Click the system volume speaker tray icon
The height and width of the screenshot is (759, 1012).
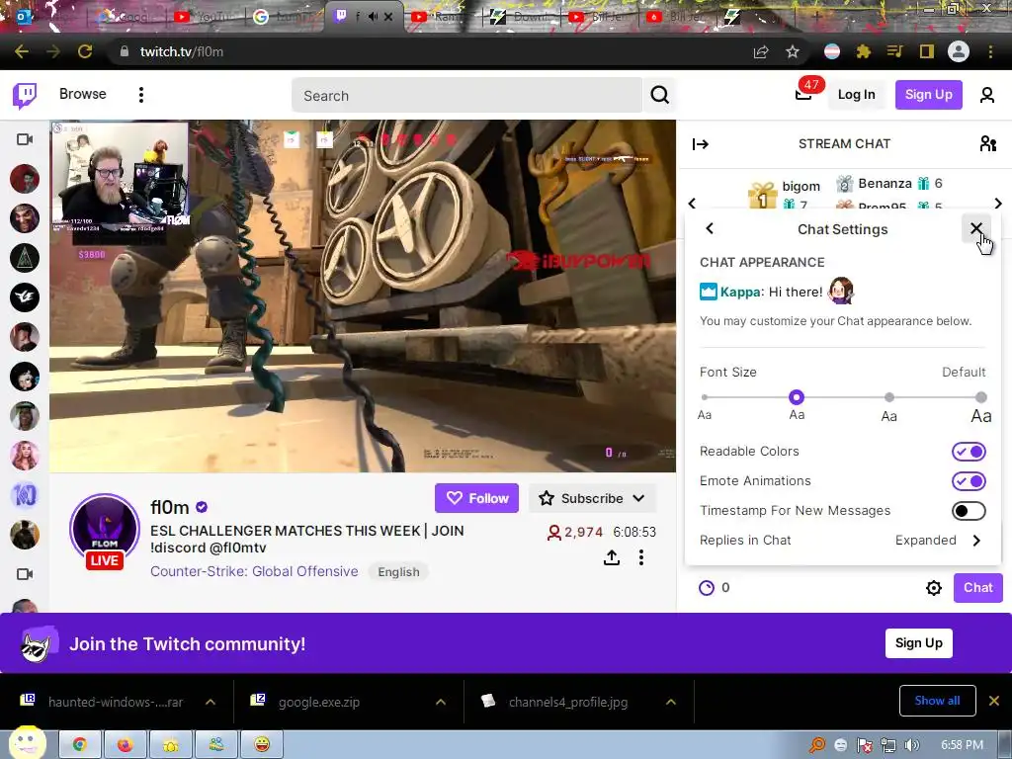[x=911, y=745]
